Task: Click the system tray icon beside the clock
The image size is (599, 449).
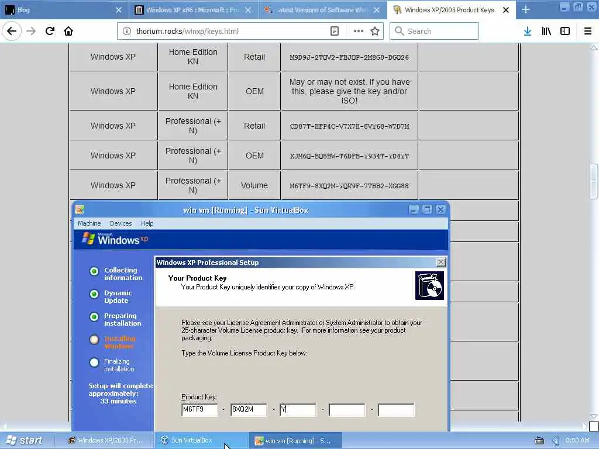Action: (556, 441)
